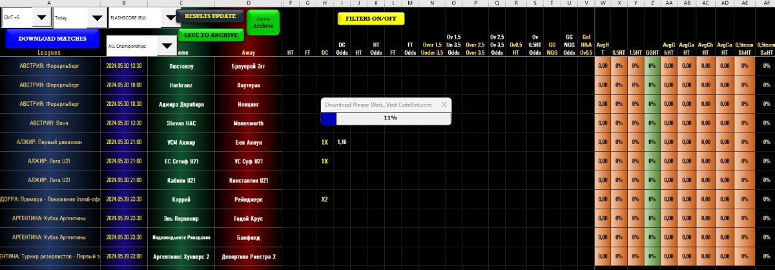
Task: Toggle filters with FILTERS ON/OFF button
Action: click(371, 19)
